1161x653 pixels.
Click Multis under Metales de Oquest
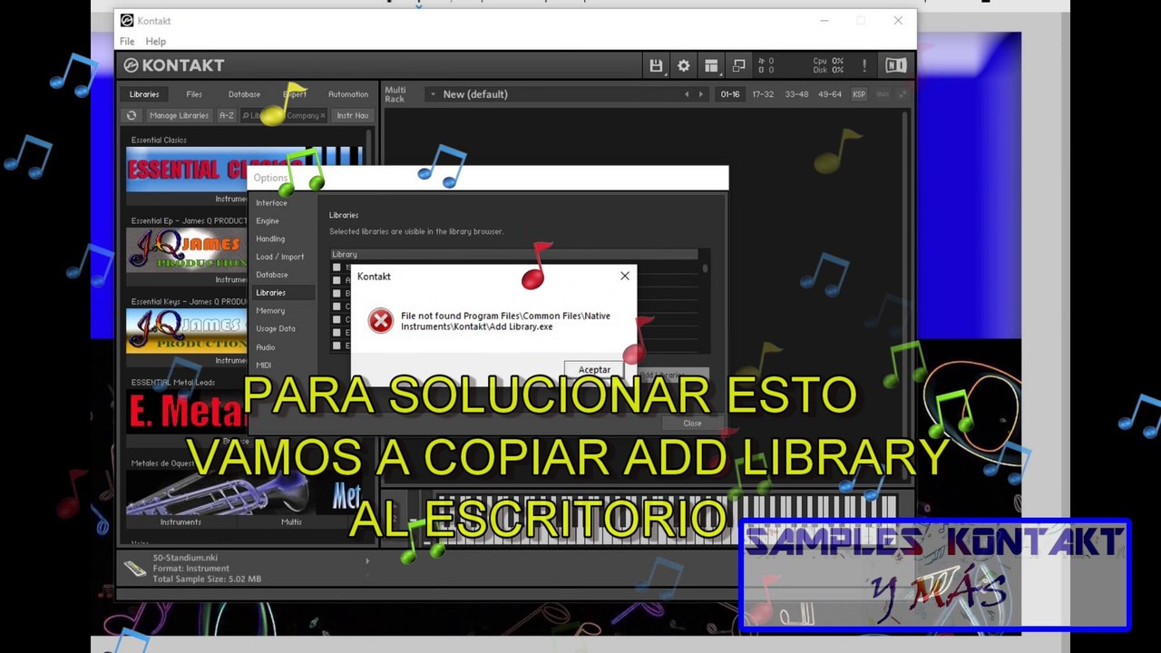(291, 522)
